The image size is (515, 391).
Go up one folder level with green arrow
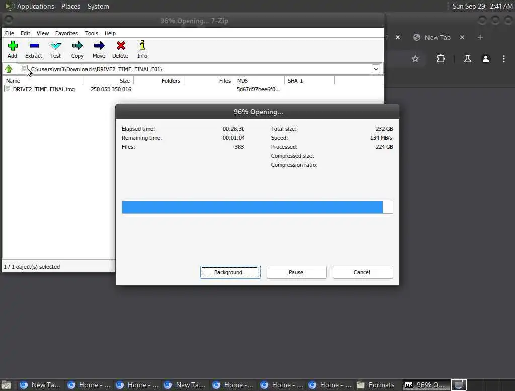[9, 69]
